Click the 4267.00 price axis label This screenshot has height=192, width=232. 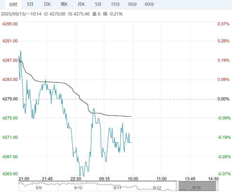click(x=10, y=157)
